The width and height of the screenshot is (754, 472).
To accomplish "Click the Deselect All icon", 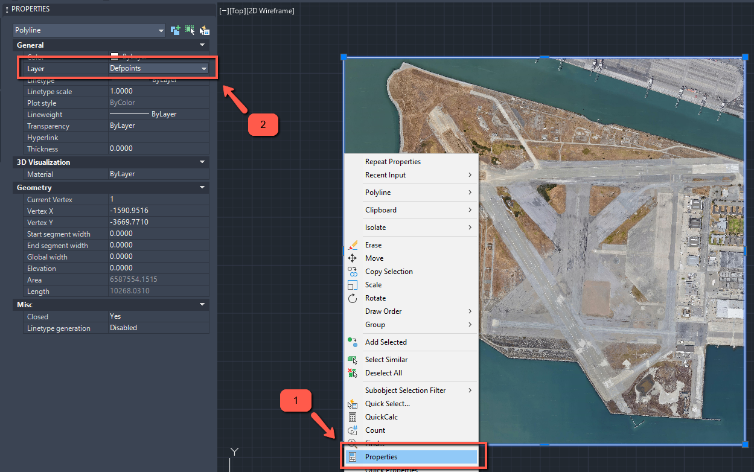I will point(353,373).
